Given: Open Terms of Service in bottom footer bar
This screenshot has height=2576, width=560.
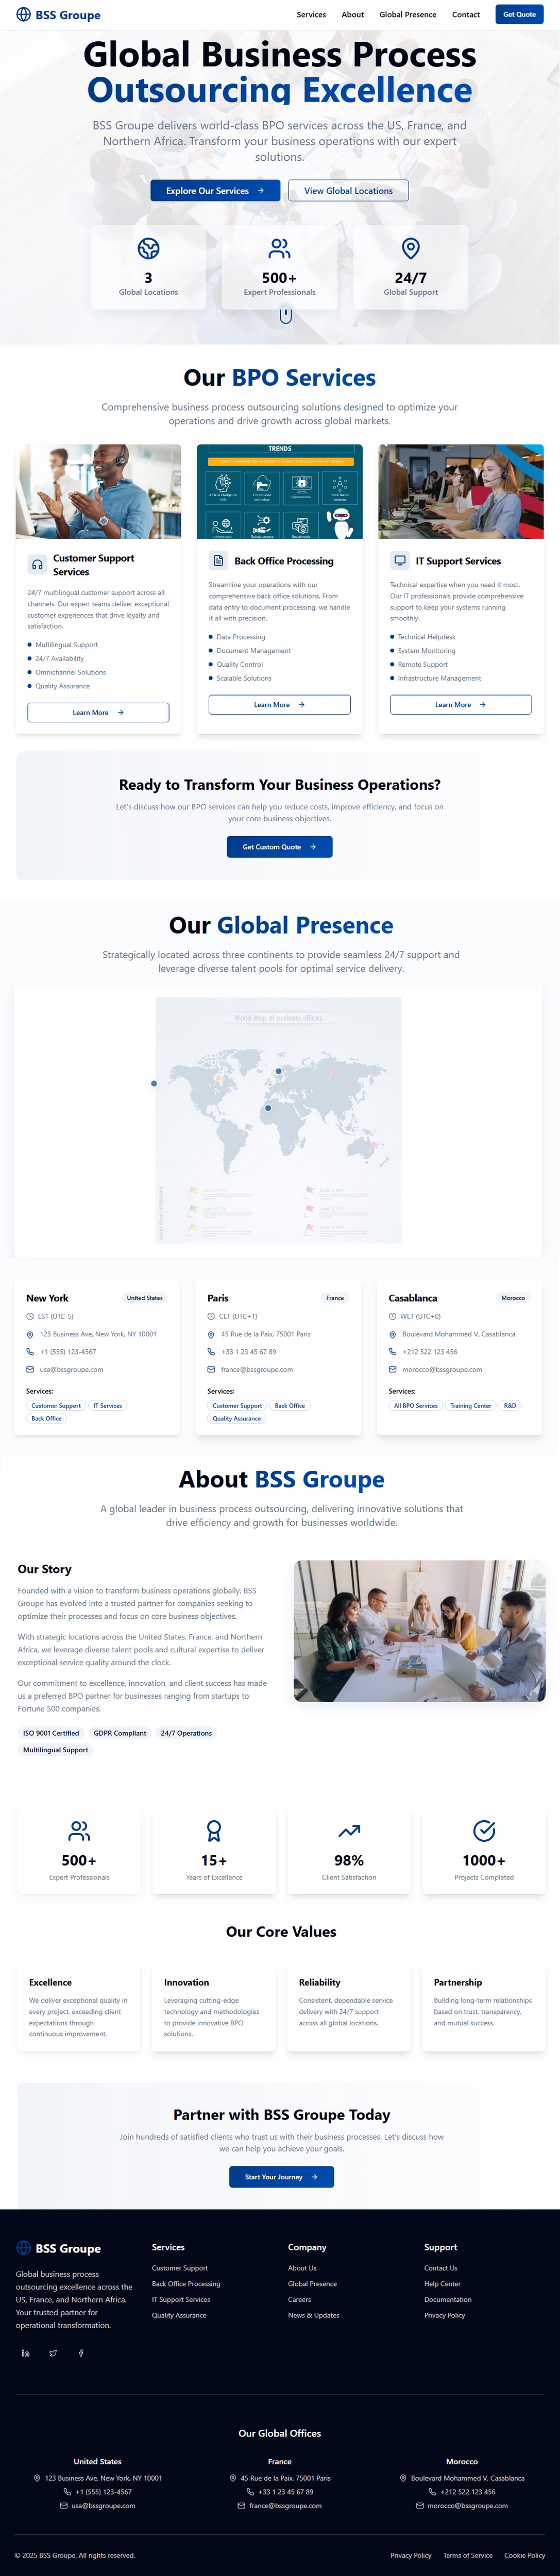Looking at the screenshot, I should pos(467,2555).
